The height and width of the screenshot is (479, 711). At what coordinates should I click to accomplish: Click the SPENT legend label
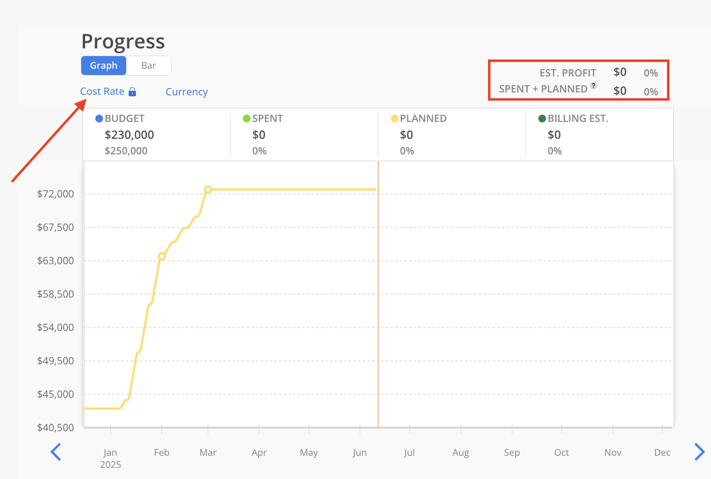click(267, 119)
